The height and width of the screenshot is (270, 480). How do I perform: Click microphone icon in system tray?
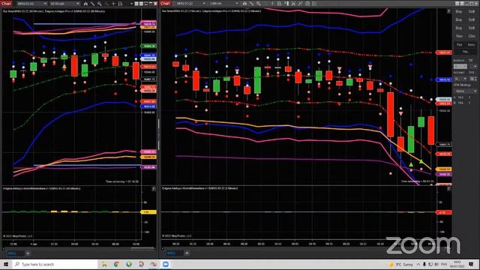pyautogui.click(x=424, y=264)
